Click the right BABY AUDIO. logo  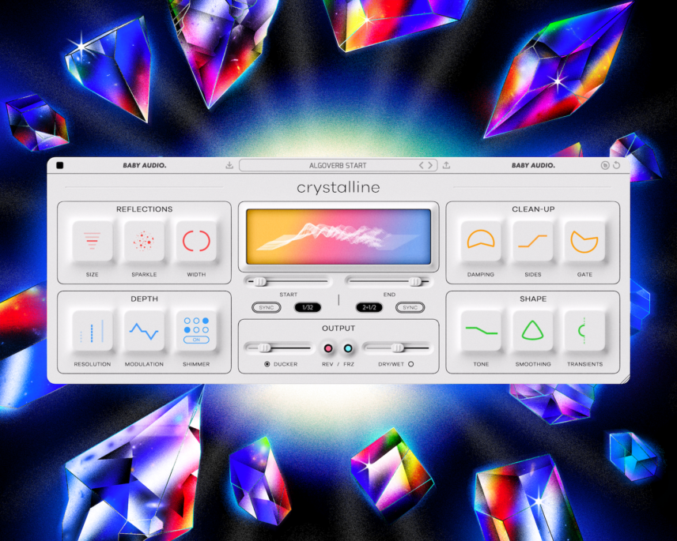point(533,165)
